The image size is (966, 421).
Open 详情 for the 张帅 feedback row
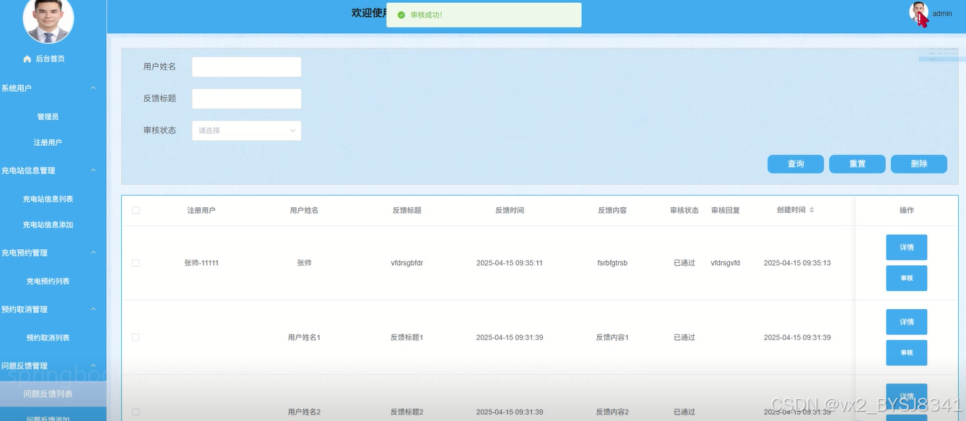click(906, 247)
